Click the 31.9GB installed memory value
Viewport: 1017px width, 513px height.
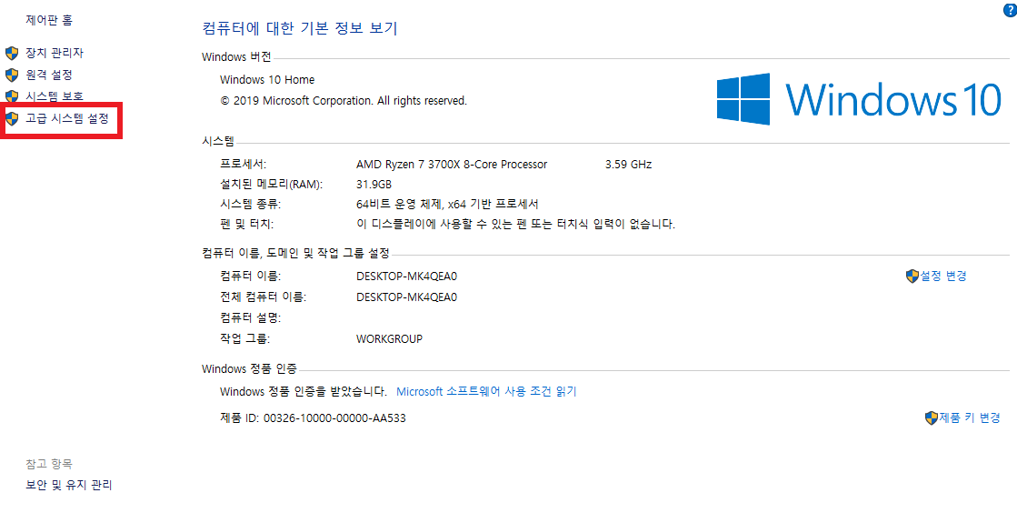coord(374,185)
